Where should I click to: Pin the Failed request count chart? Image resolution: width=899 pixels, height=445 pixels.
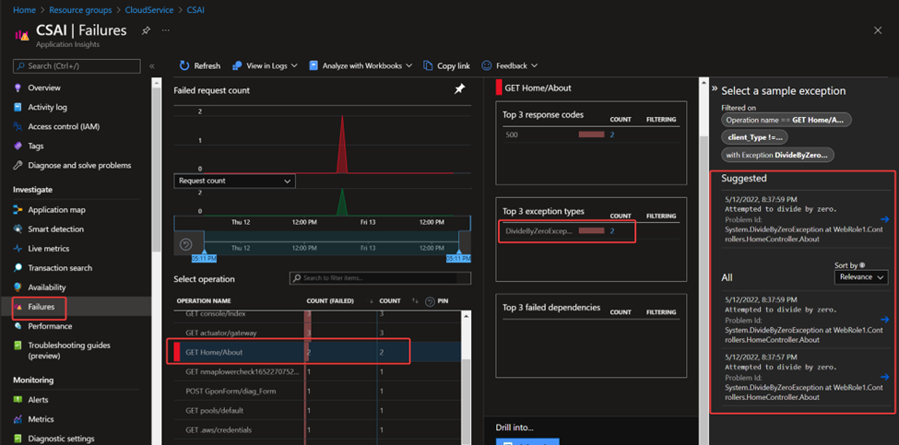459,89
